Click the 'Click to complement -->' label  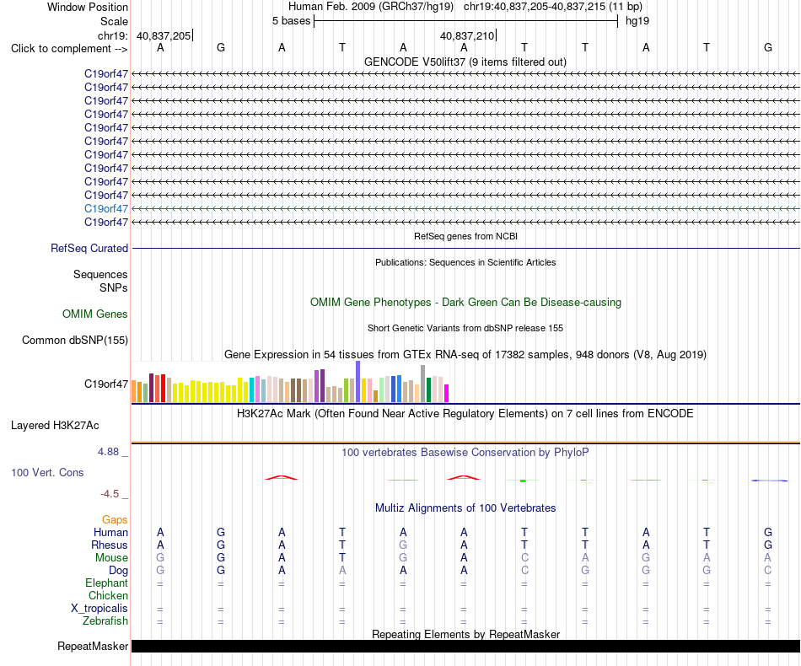(69, 49)
